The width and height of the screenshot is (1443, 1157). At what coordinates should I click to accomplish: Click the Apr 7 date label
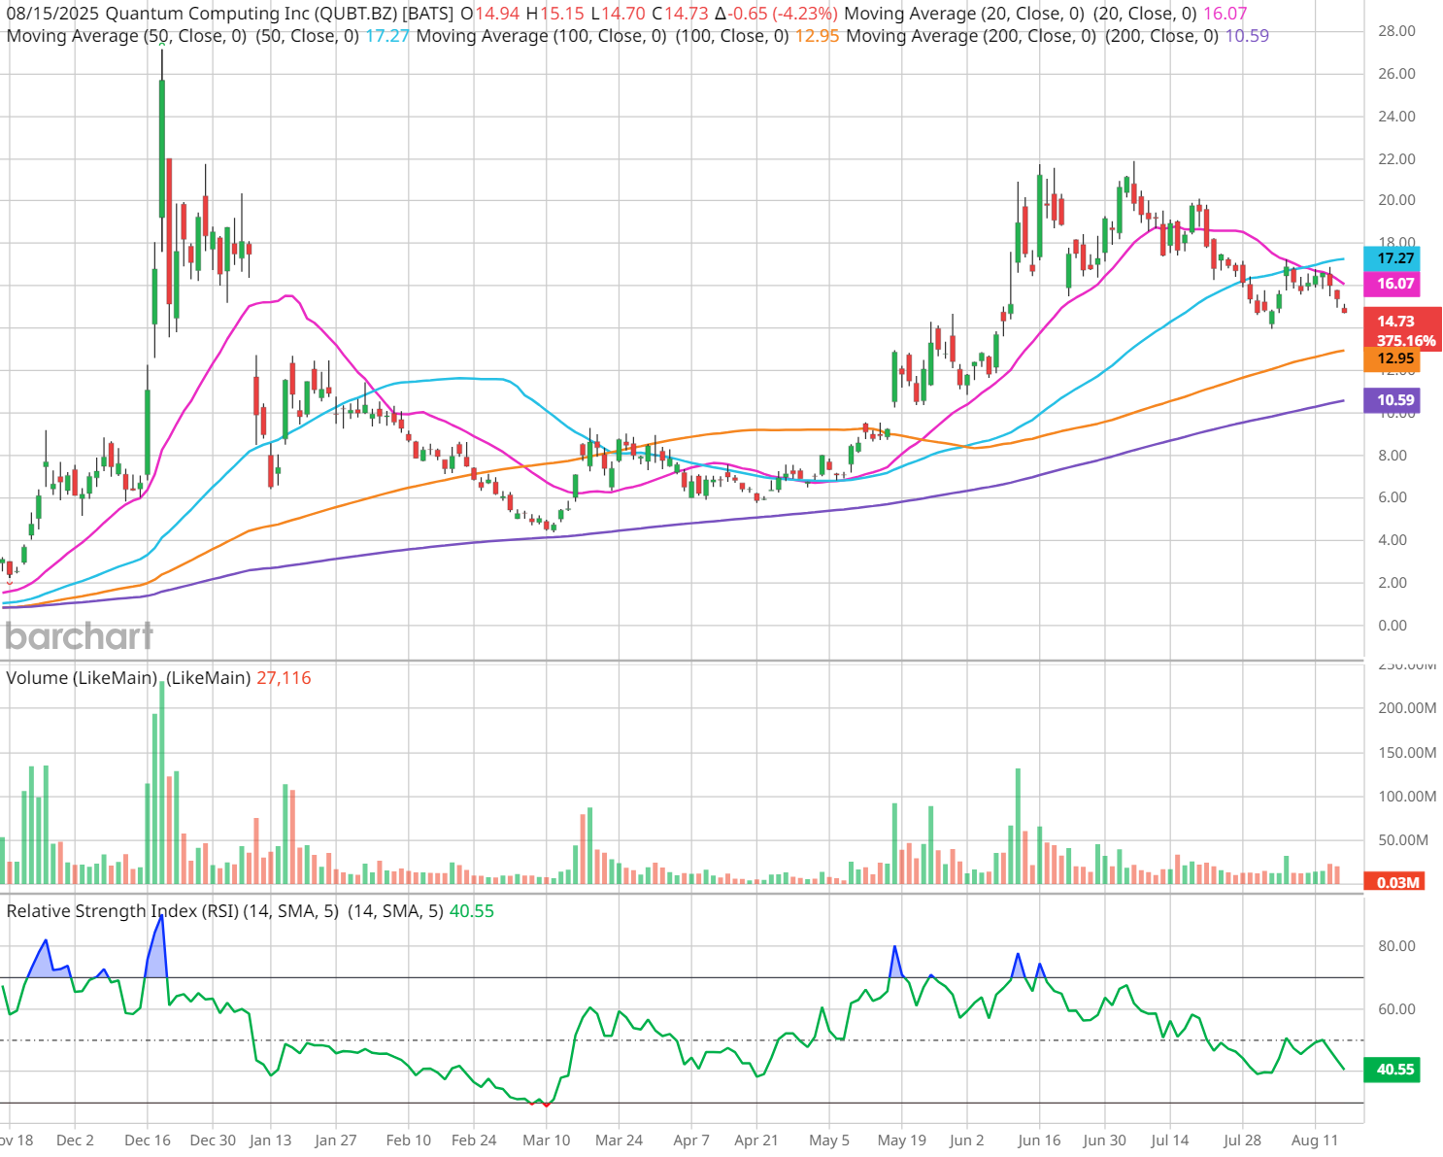(x=691, y=1140)
